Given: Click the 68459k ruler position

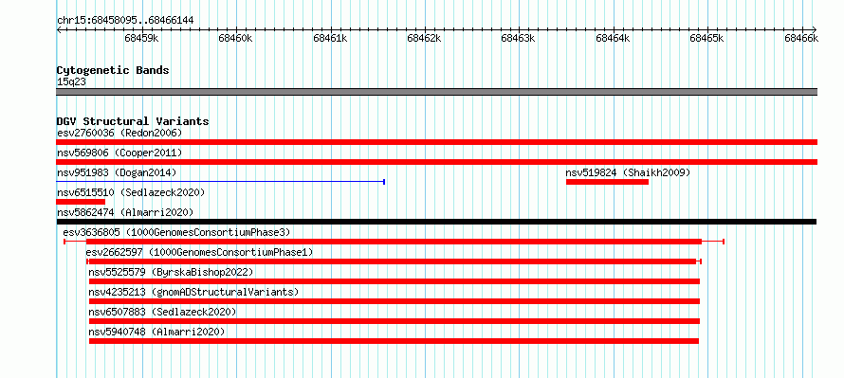Looking at the screenshot, I should point(141,38).
